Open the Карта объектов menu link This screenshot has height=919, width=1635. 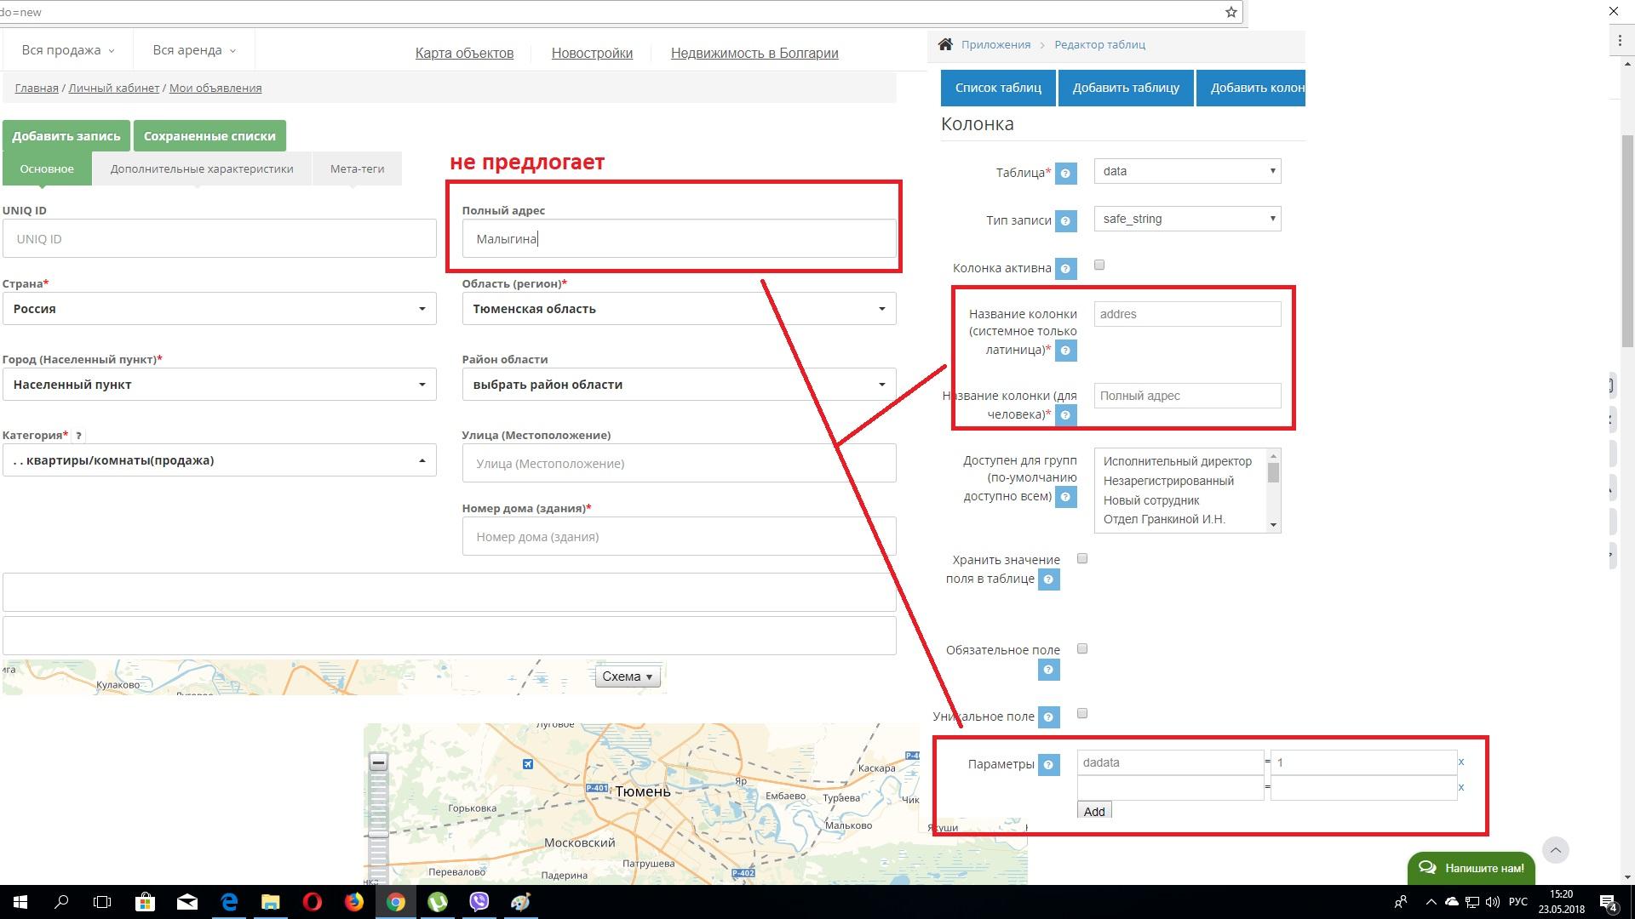[464, 53]
